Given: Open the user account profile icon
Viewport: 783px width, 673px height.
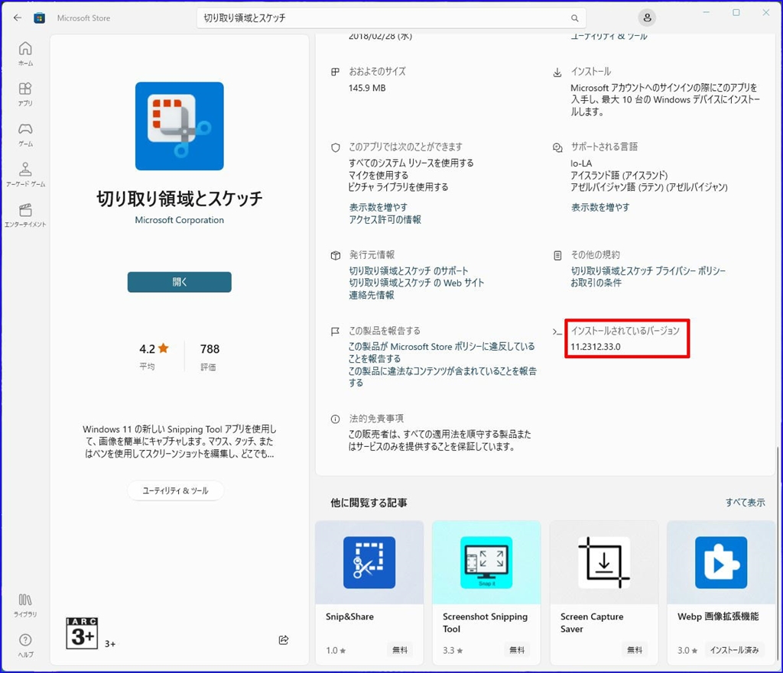Looking at the screenshot, I should click(x=647, y=18).
